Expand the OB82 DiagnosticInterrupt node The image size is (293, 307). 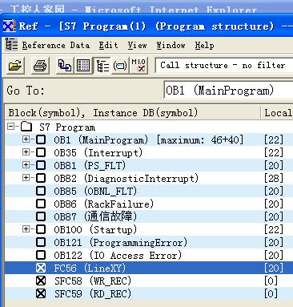tap(26, 178)
